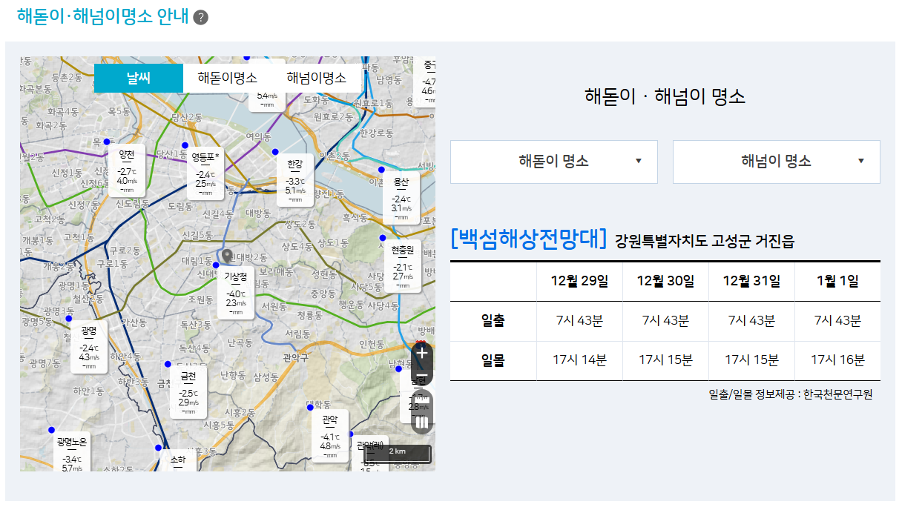Screen dimensions: 902x507
Task: Expand the 해넘이 명소 dropdown
Action: [x=776, y=162]
